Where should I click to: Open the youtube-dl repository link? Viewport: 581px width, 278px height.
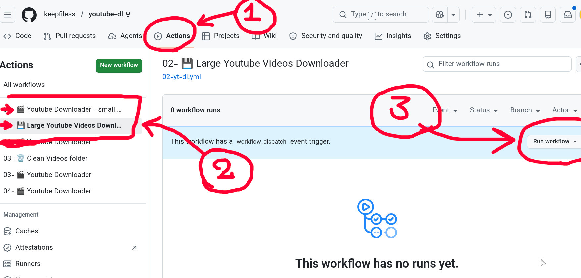point(106,14)
